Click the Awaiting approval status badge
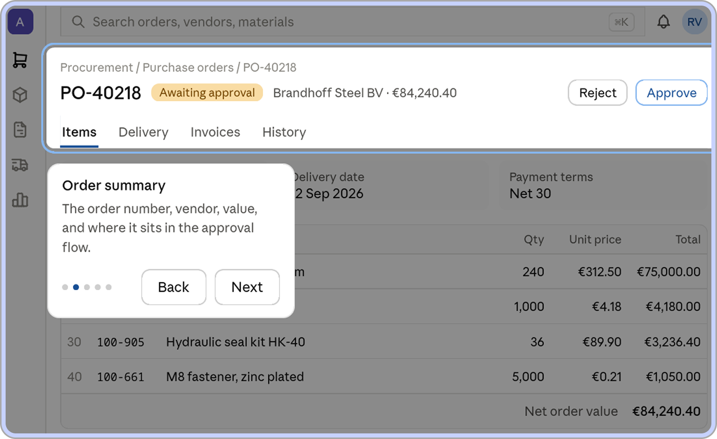Viewport: 717px width, 439px height. coord(207,93)
